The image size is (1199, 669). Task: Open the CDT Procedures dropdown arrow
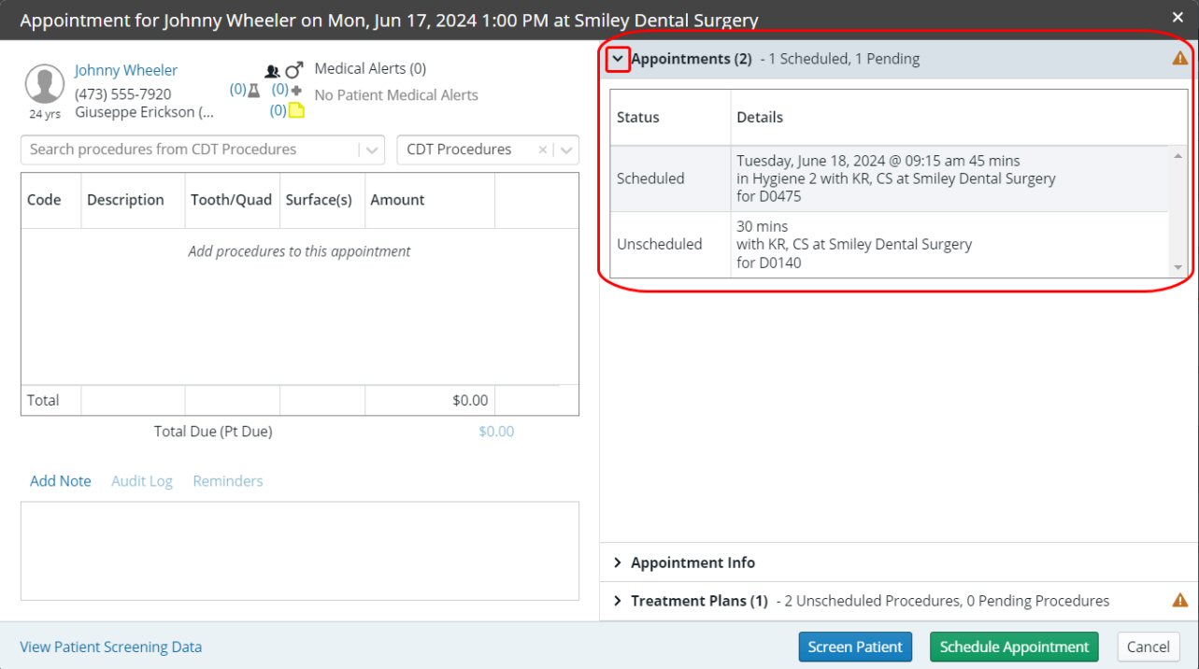(x=565, y=149)
